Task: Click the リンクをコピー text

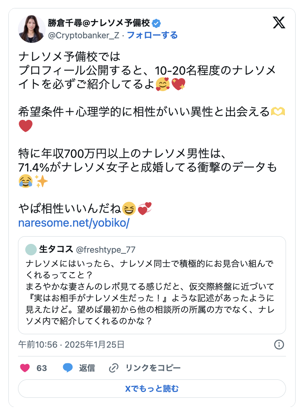Action: coord(153,368)
